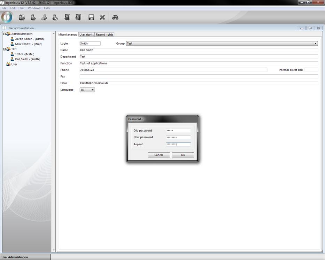This screenshot has width=325, height=260.
Task: Click the key password toolbar icon
Action: 44,17
